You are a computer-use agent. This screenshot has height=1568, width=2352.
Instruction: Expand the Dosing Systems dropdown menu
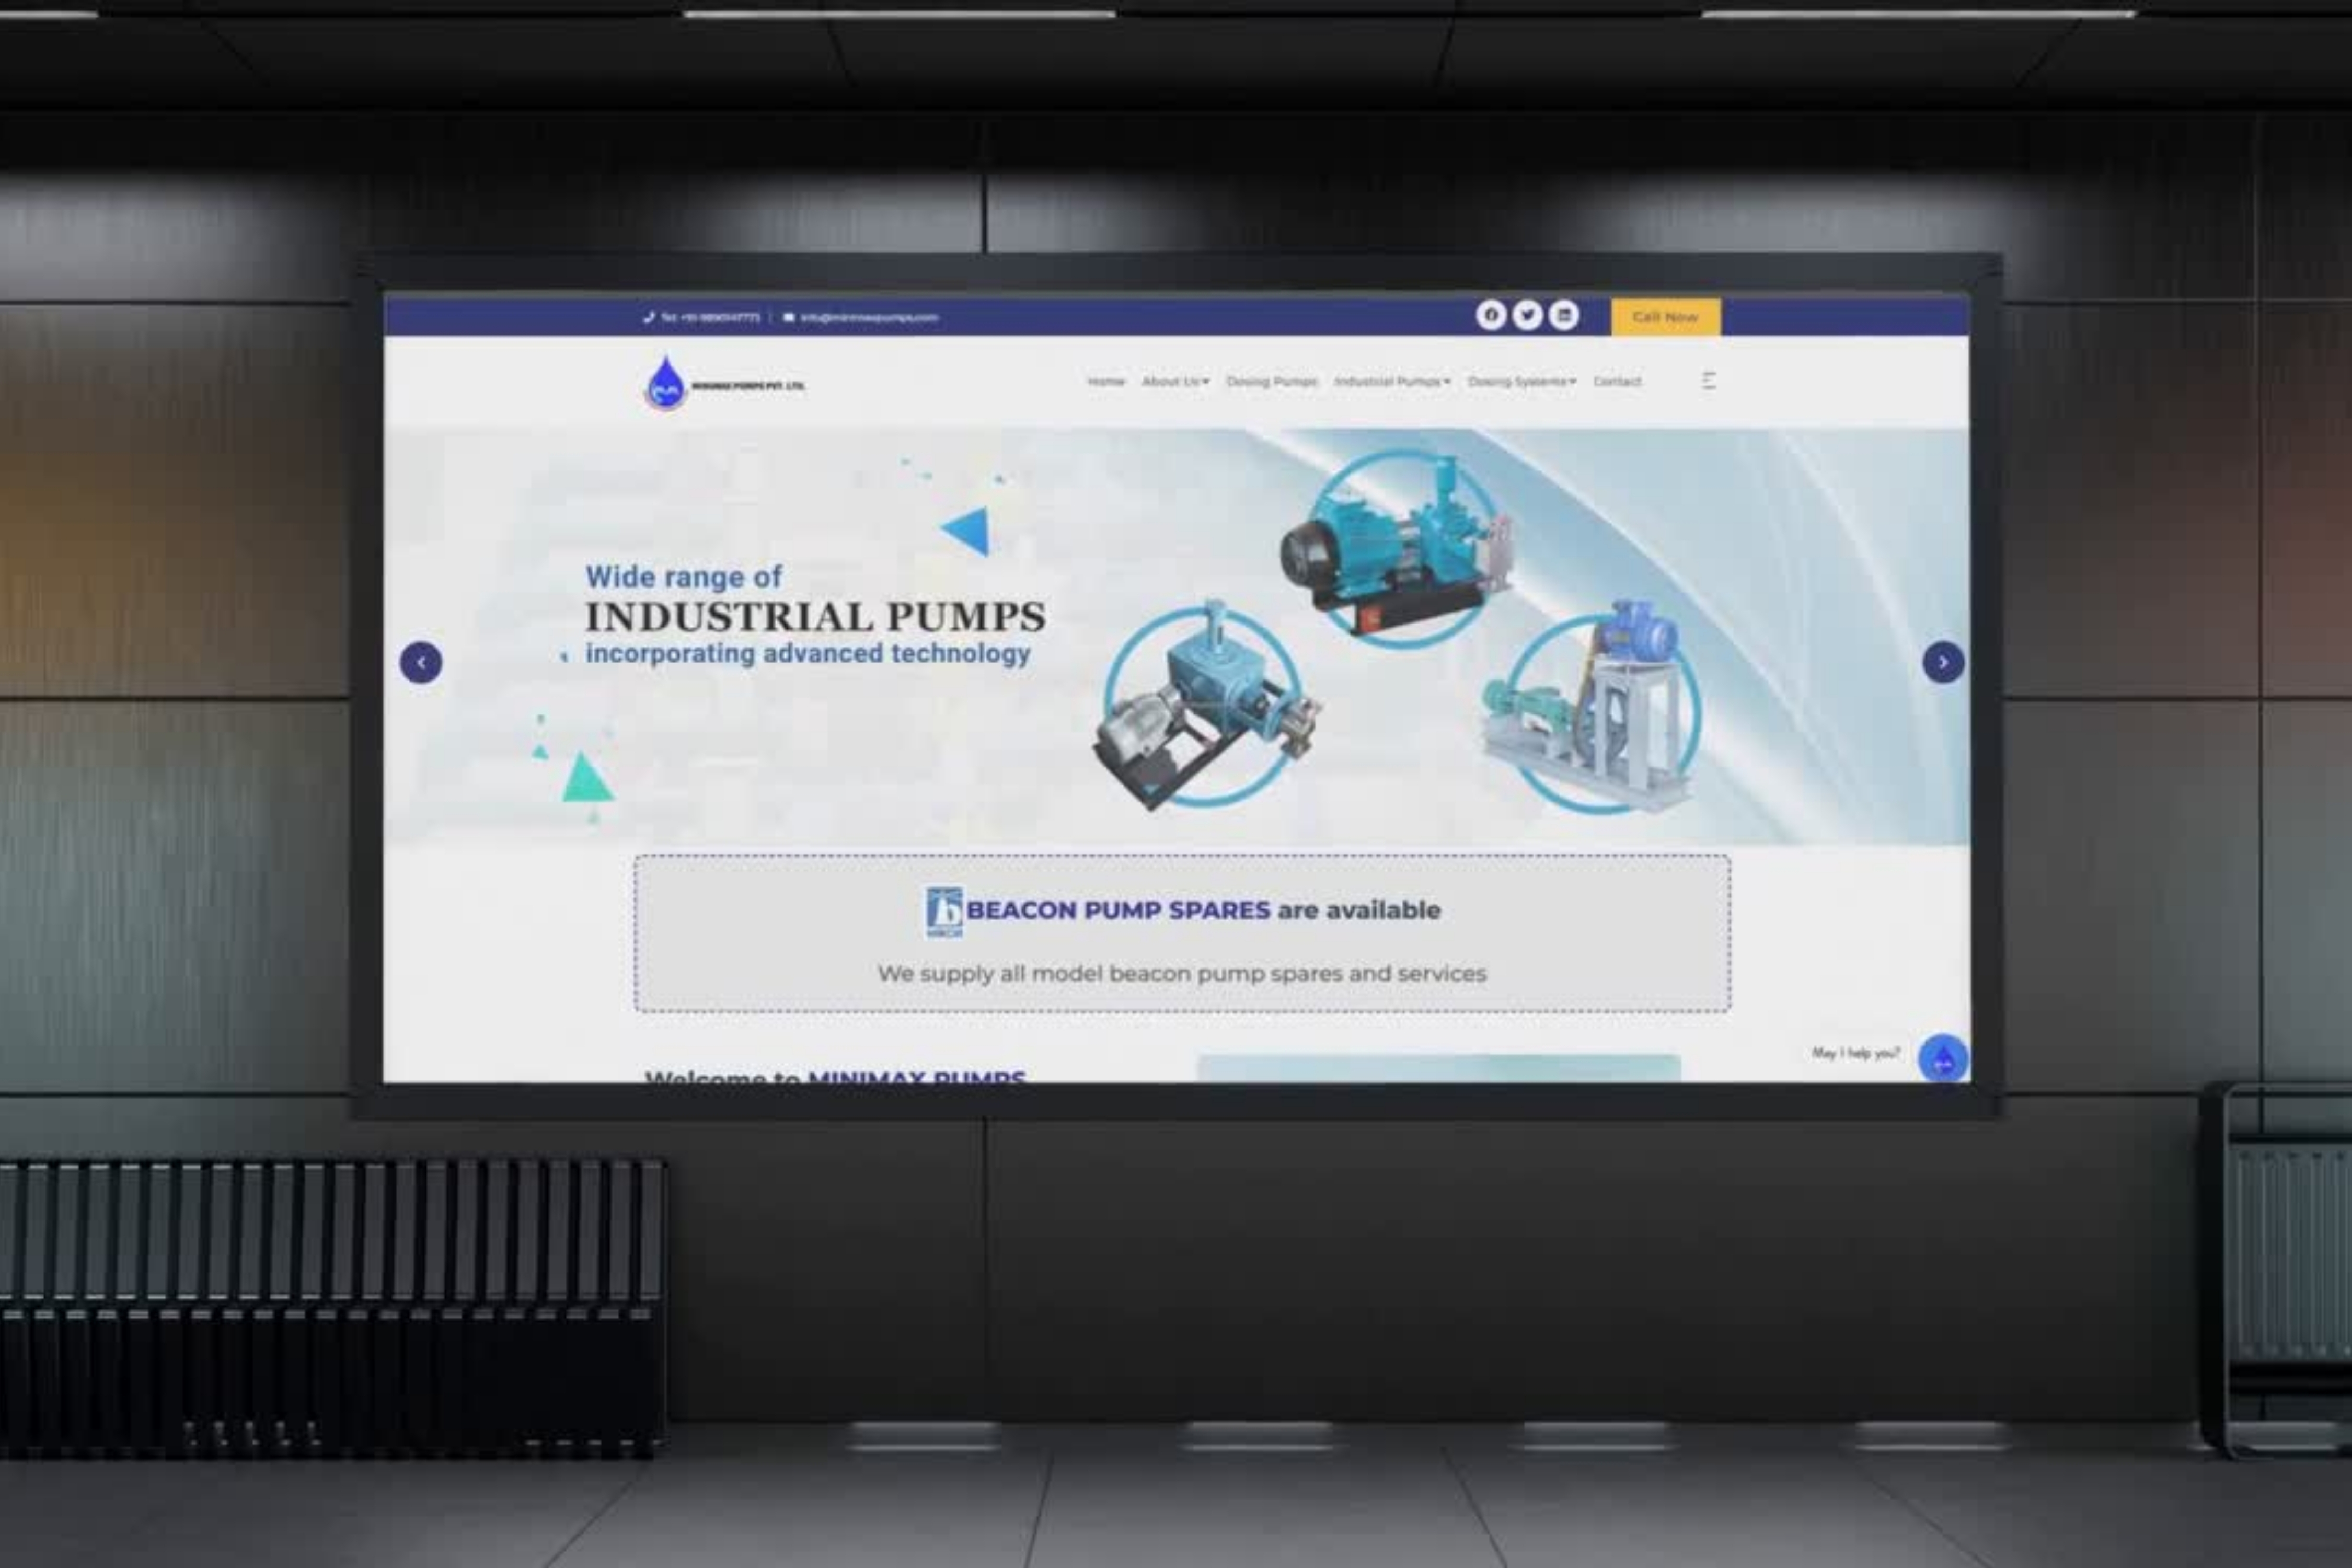point(1521,382)
